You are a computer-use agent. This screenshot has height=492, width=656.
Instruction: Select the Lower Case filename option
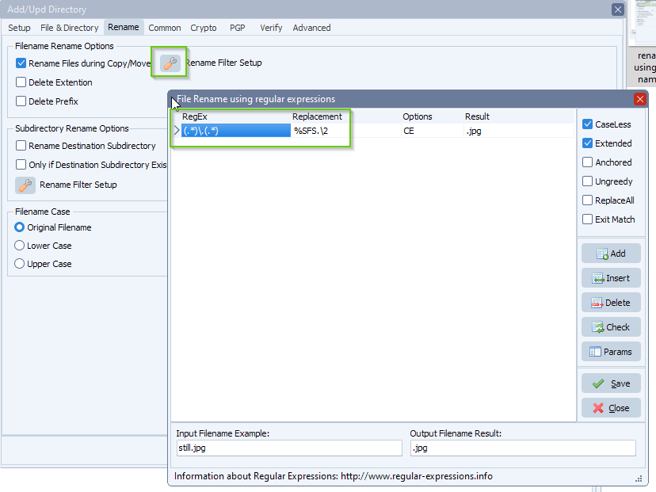(x=18, y=246)
